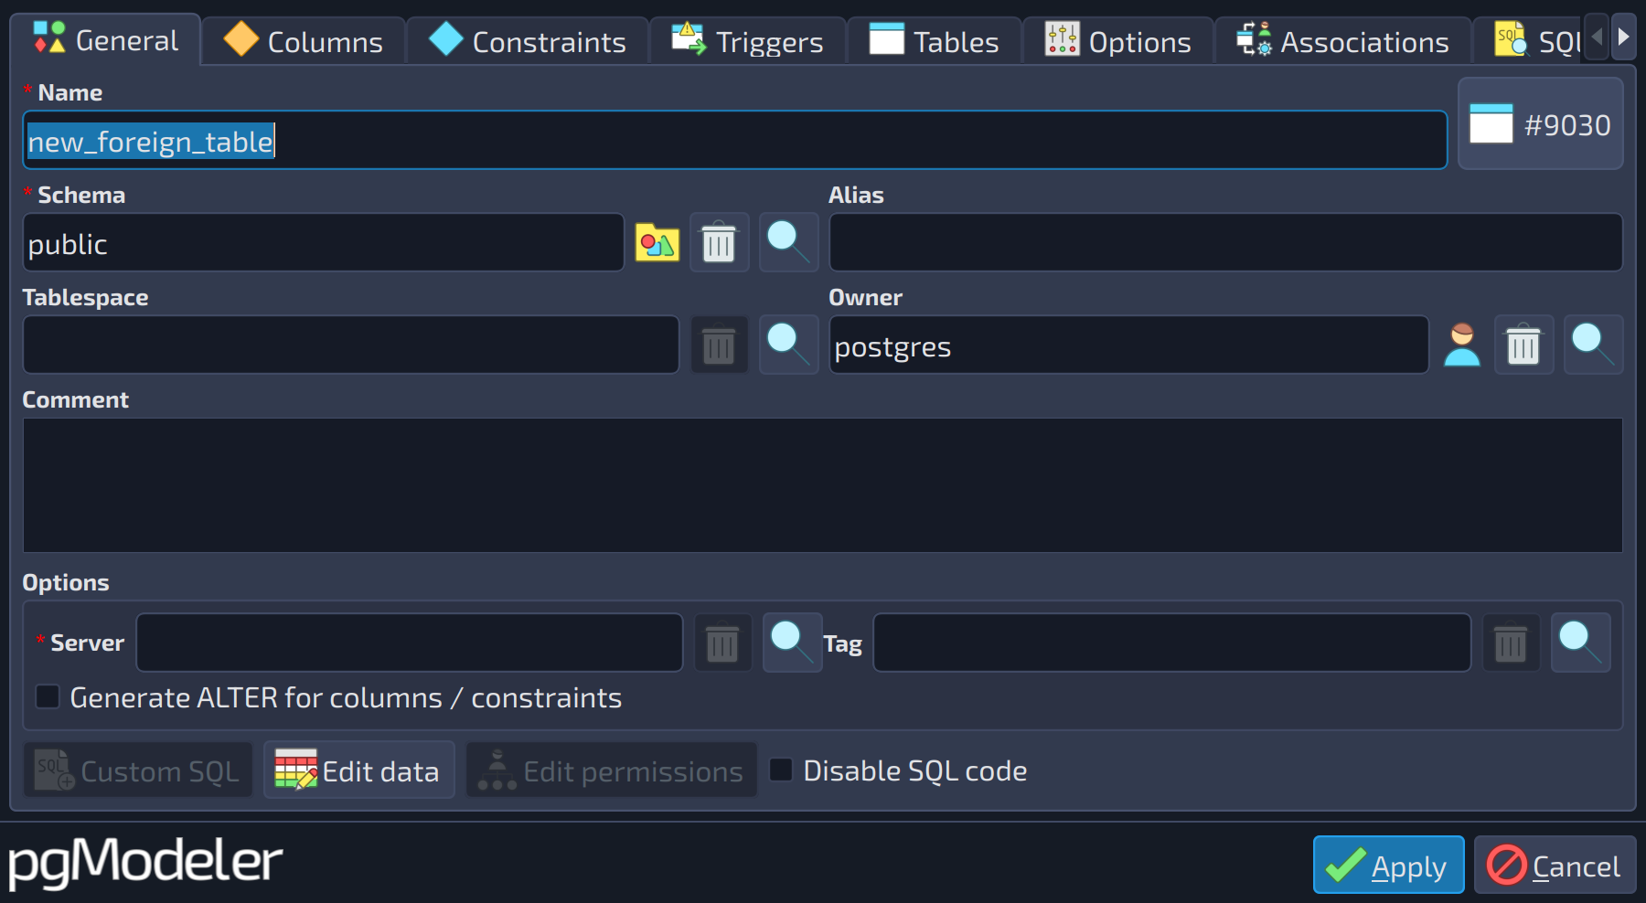Viewport: 1646px width, 903px height.
Task: Clear the Owner with the trash icon
Action: (1523, 345)
